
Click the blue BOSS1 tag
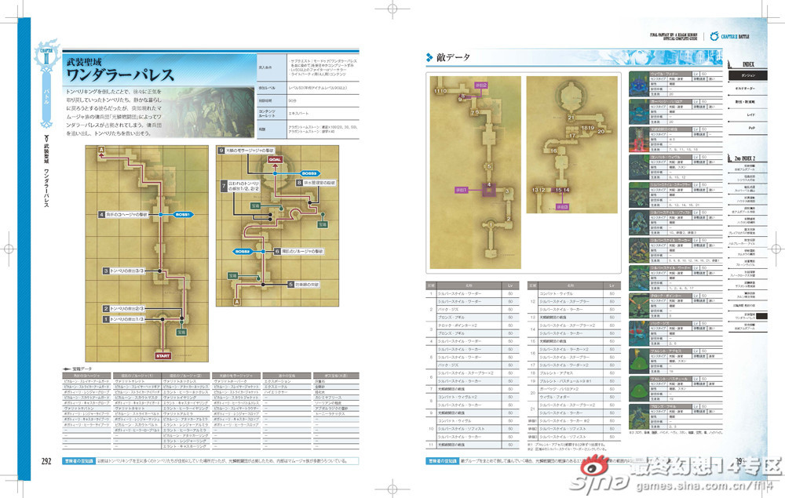point(182,215)
